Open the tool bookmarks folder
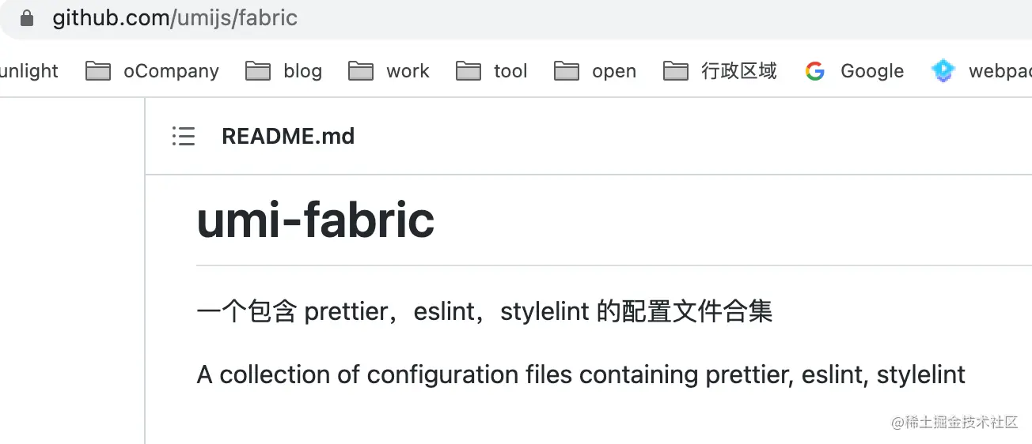The width and height of the screenshot is (1032, 444). pyautogui.click(x=491, y=71)
